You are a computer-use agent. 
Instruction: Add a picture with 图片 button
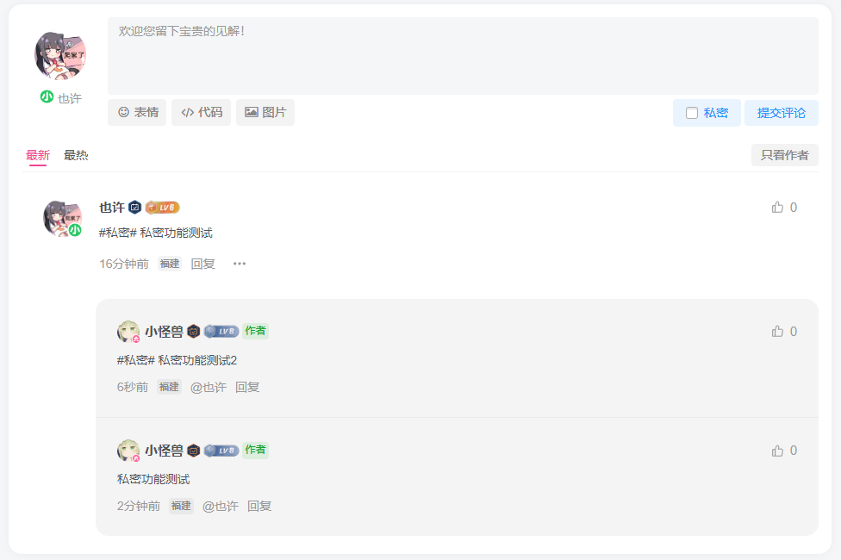click(x=265, y=112)
